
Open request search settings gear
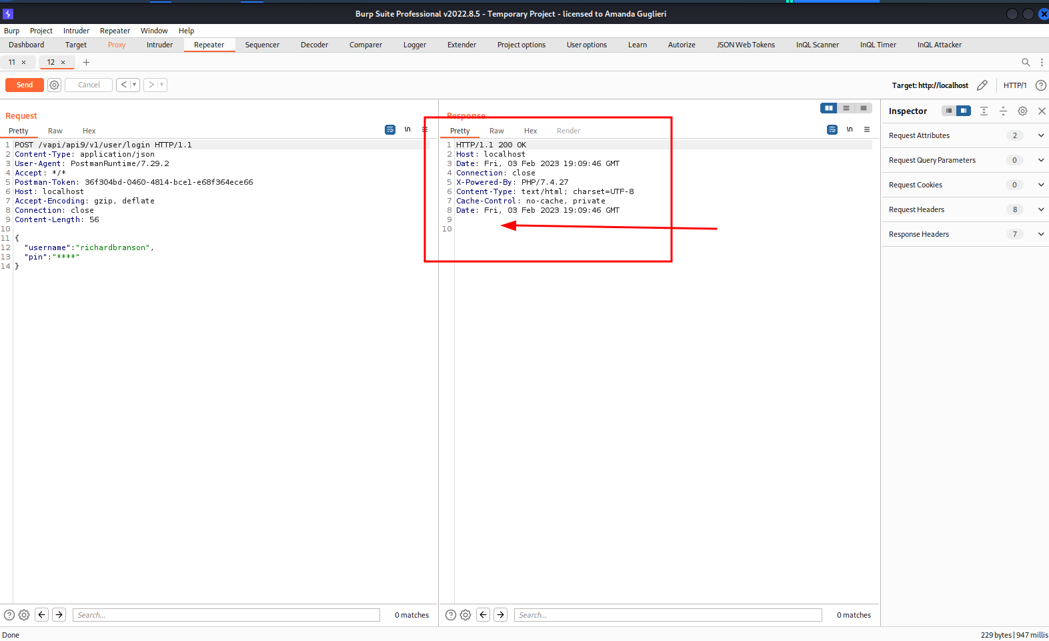click(x=24, y=615)
